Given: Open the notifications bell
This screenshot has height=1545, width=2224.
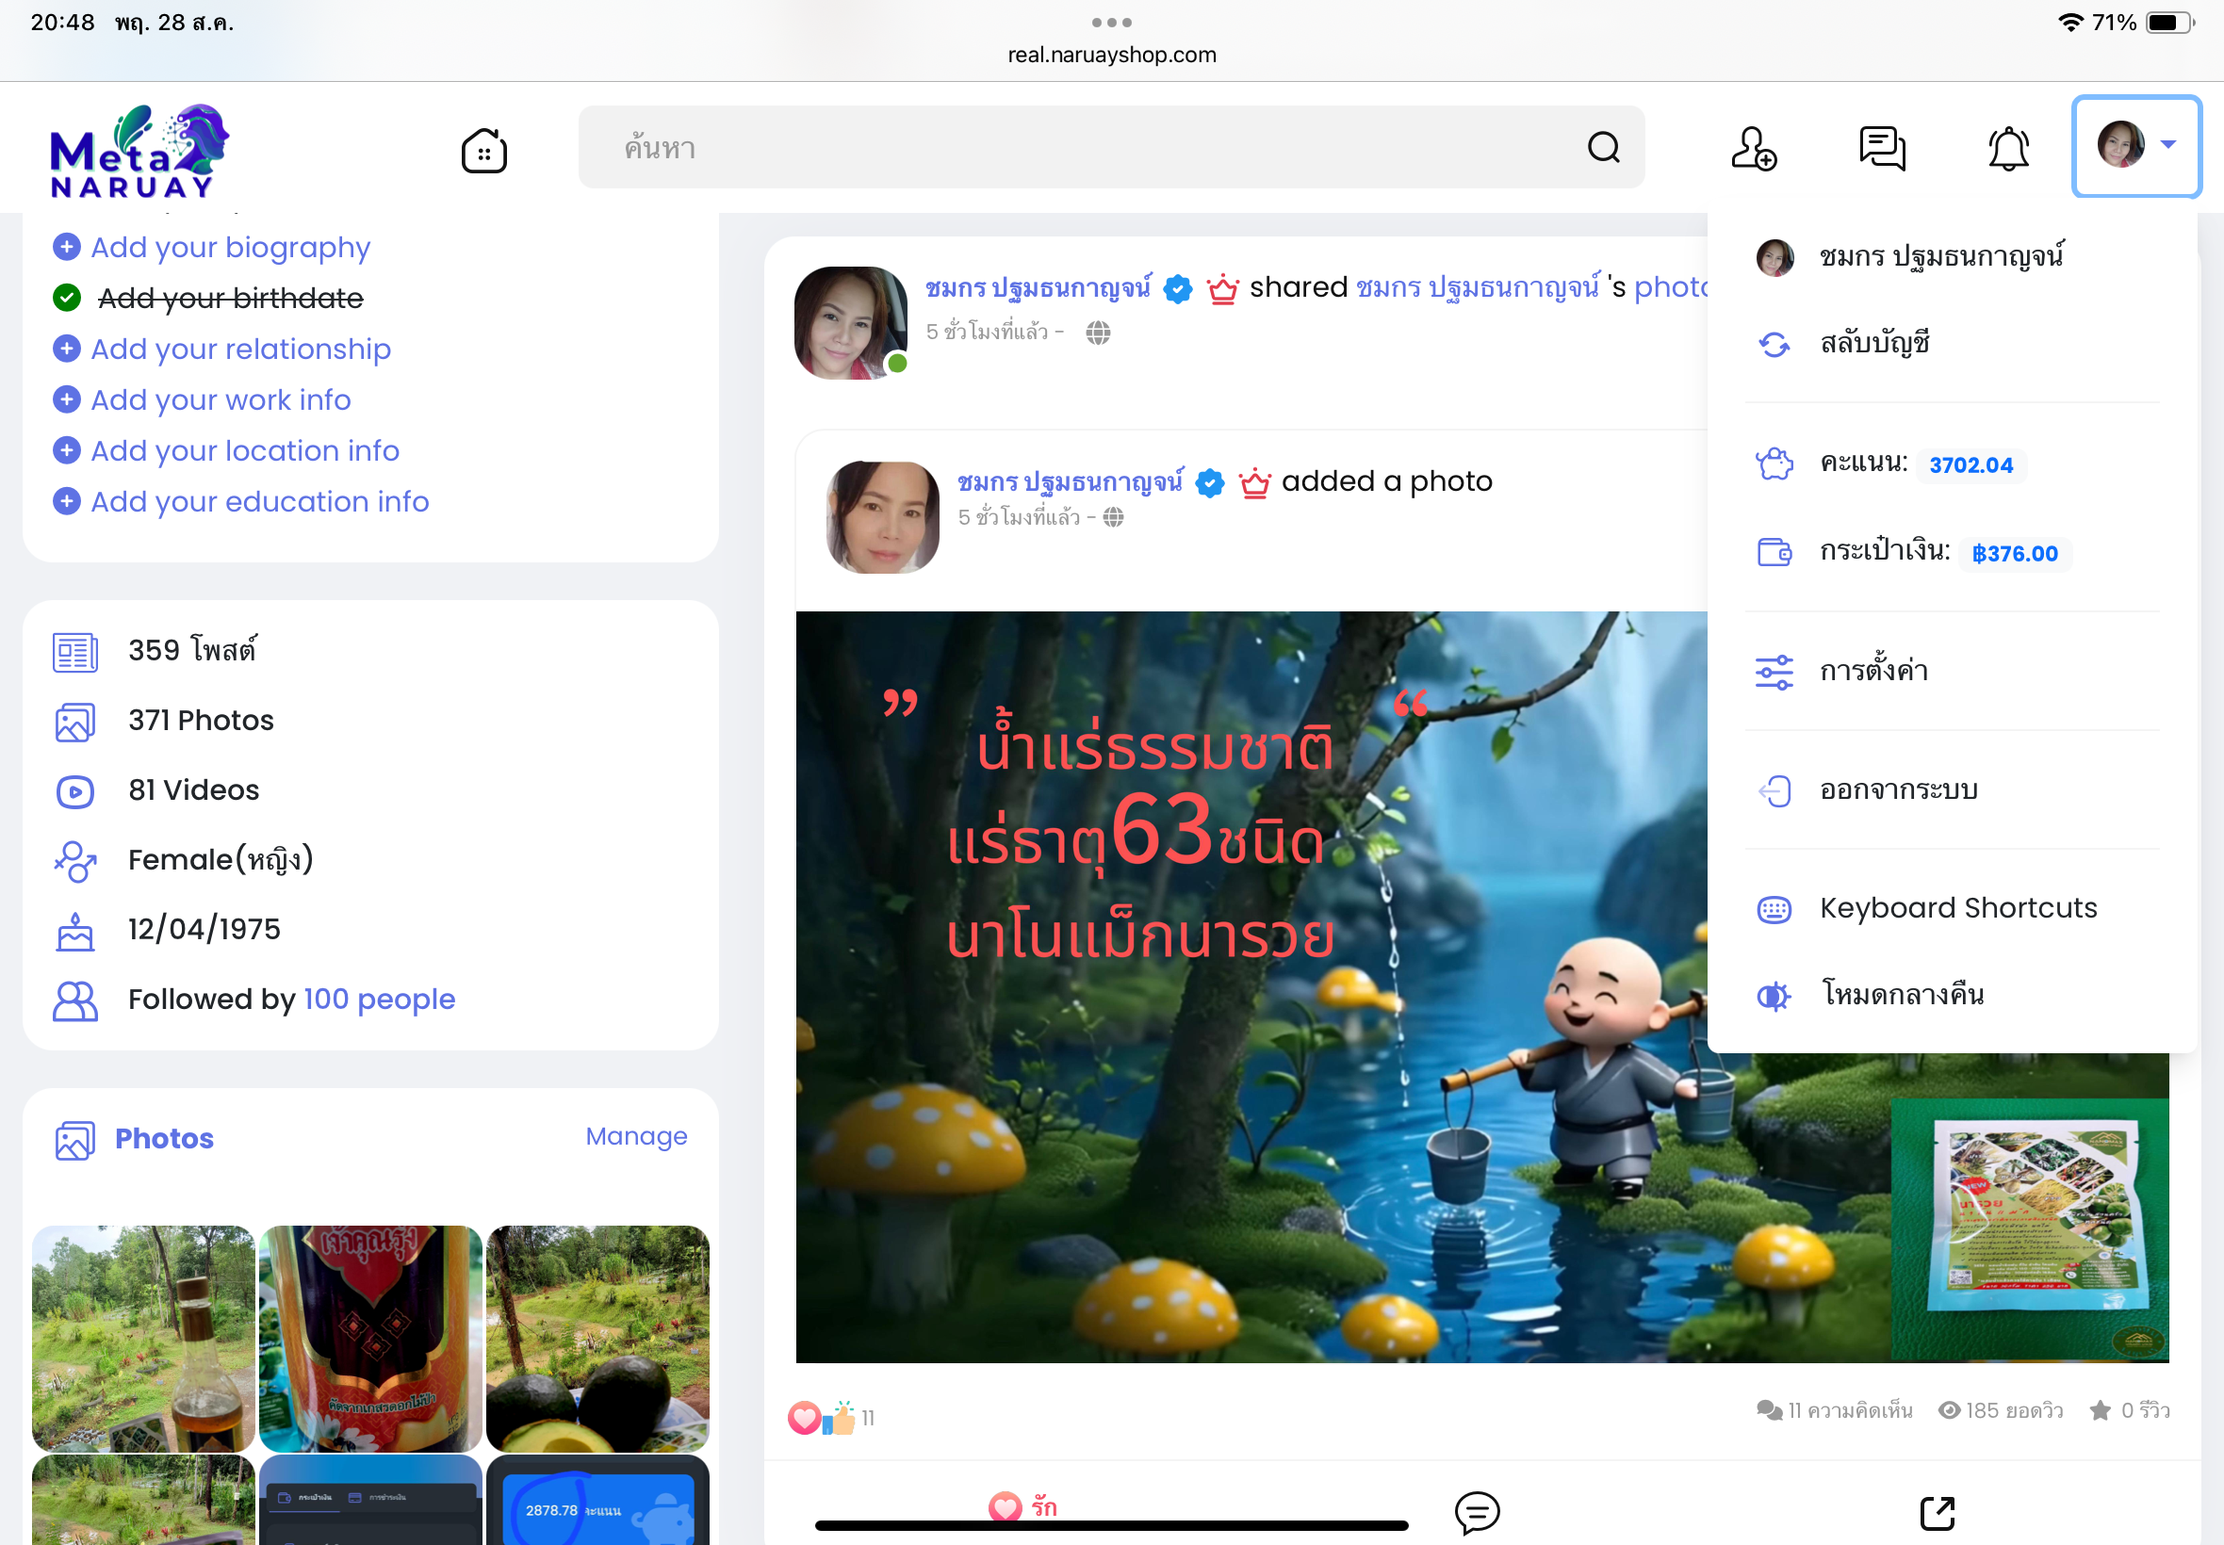Looking at the screenshot, I should (x=2009, y=149).
